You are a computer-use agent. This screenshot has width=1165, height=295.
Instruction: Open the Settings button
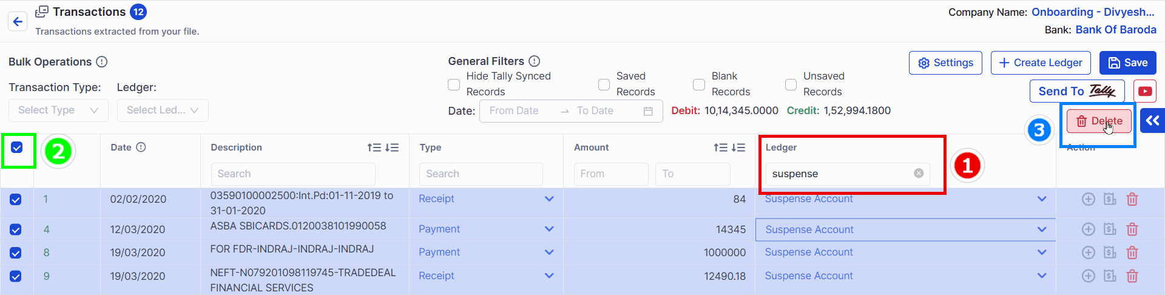(945, 63)
